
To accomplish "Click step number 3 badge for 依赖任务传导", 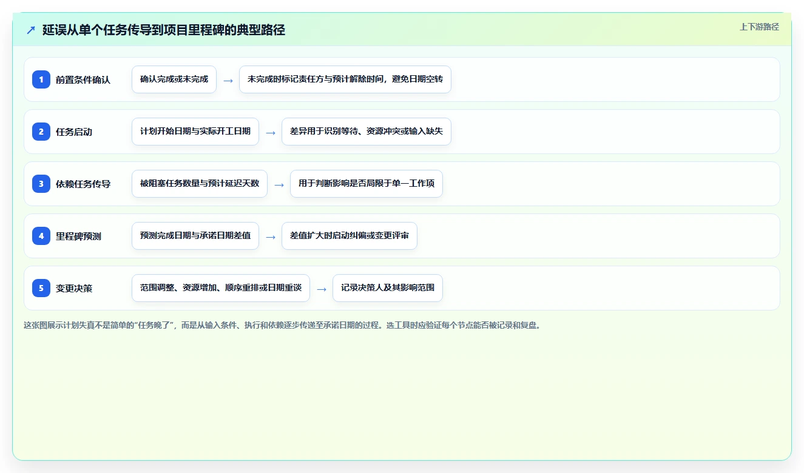I will click(41, 184).
